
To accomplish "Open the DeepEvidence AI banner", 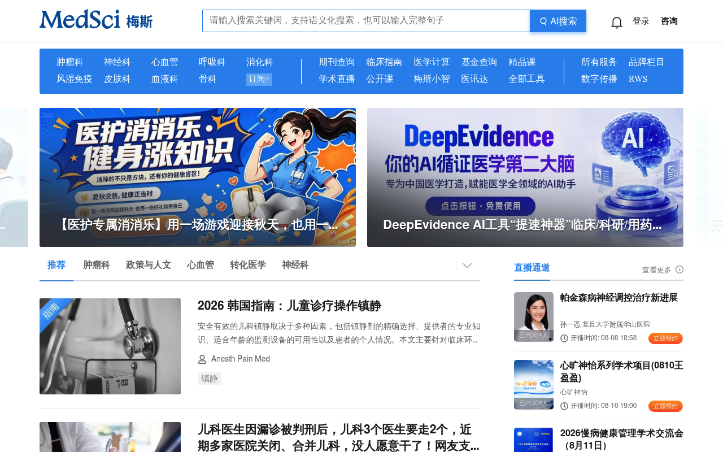I will pos(525,177).
